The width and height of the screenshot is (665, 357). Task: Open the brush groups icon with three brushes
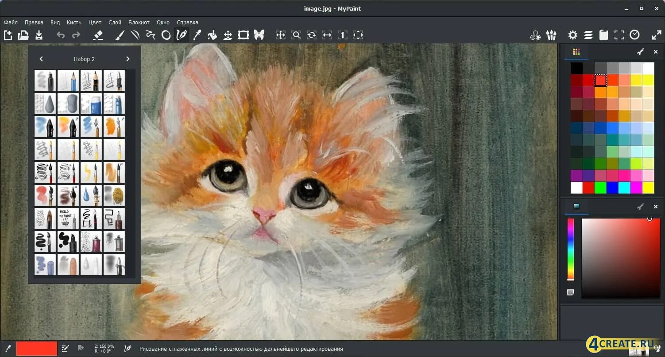coord(551,35)
